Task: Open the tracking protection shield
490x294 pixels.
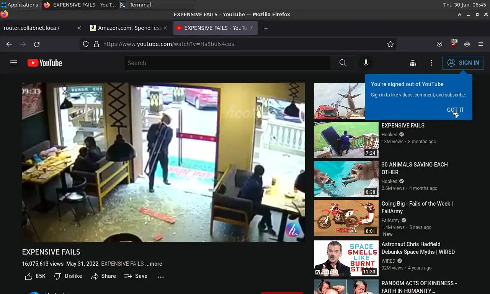Action: point(86,44)
